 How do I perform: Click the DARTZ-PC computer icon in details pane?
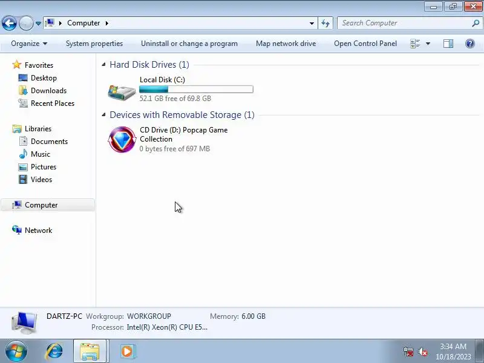tap(24, 322)
